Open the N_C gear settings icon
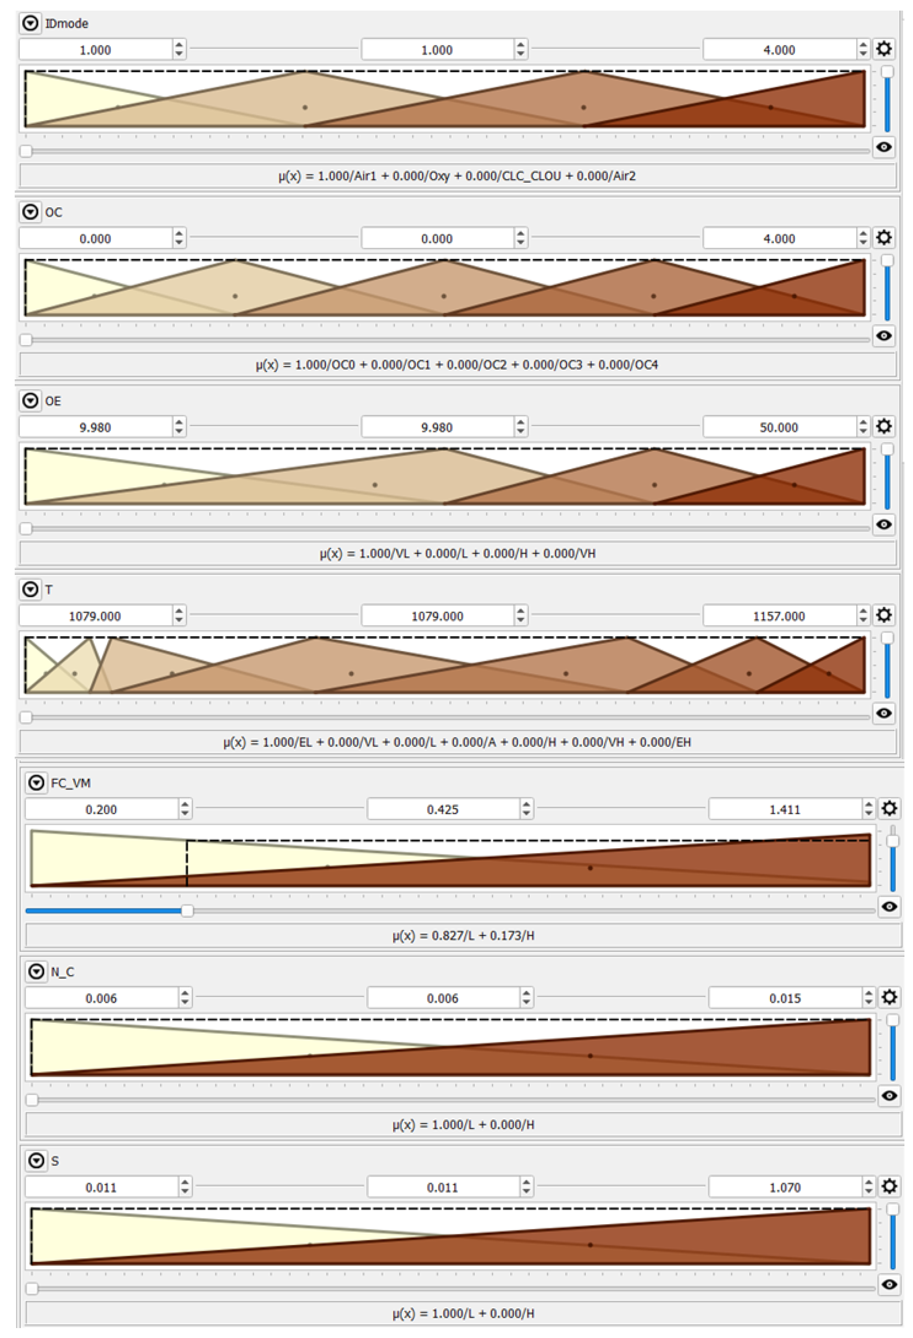 (889, 997)
